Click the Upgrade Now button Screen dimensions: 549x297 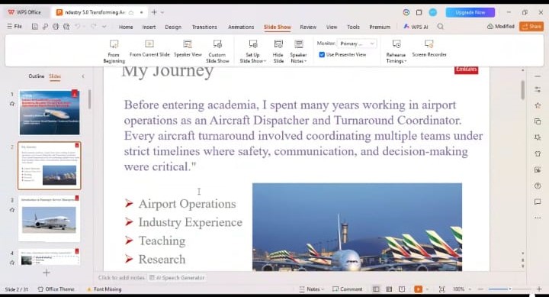(x=470, y=12)
